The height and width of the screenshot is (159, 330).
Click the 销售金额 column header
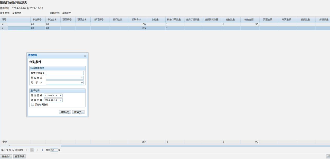pos(249,19)
